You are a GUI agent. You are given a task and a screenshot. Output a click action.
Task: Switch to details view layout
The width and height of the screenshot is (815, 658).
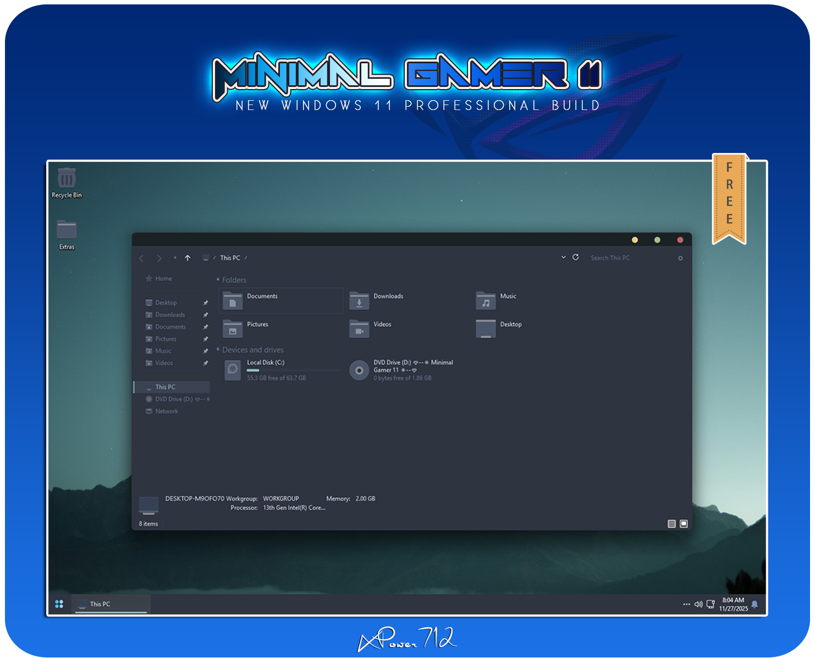click(671, 524)
